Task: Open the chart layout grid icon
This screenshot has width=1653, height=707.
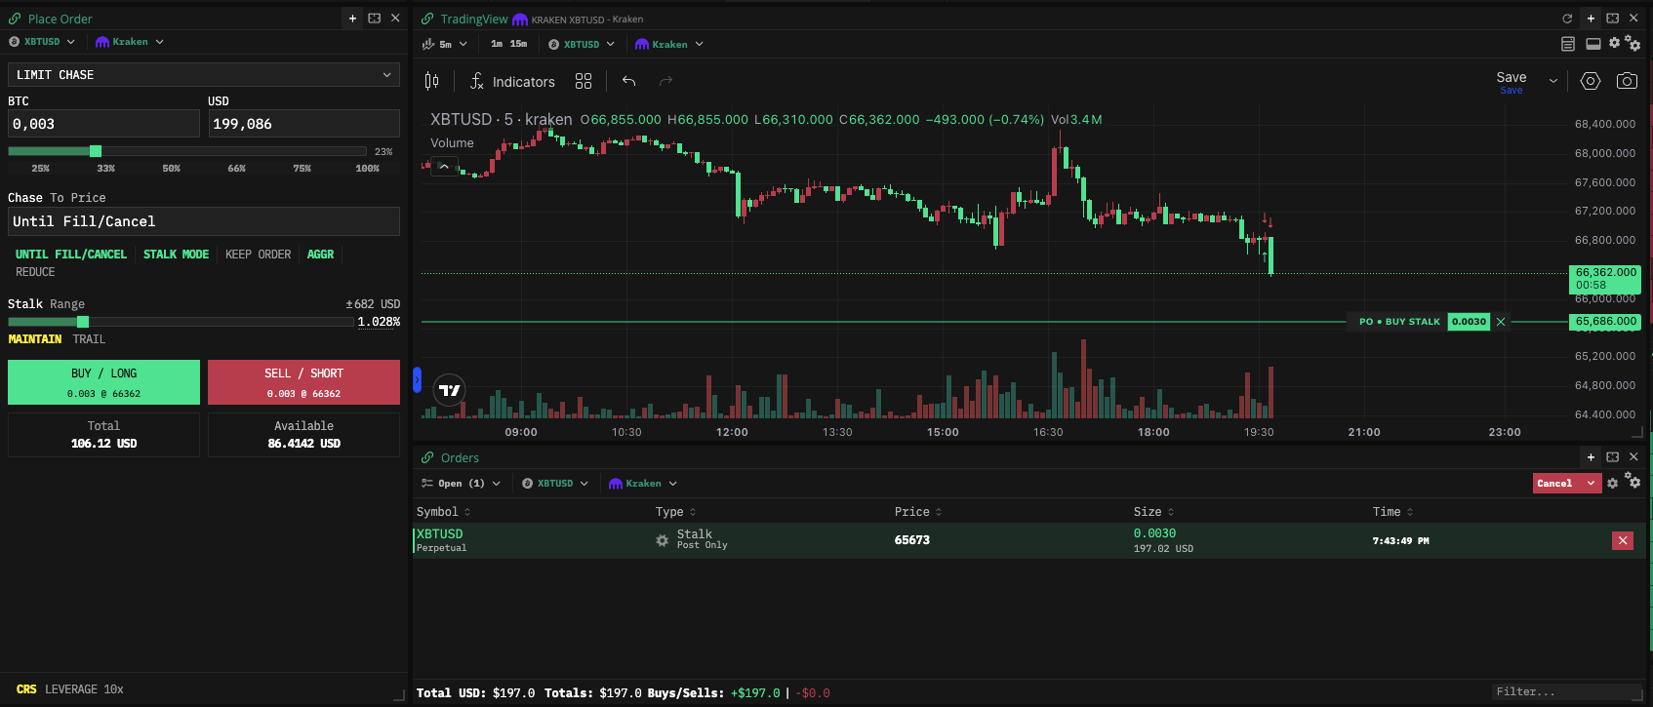Action: click(x=584, y=82)
